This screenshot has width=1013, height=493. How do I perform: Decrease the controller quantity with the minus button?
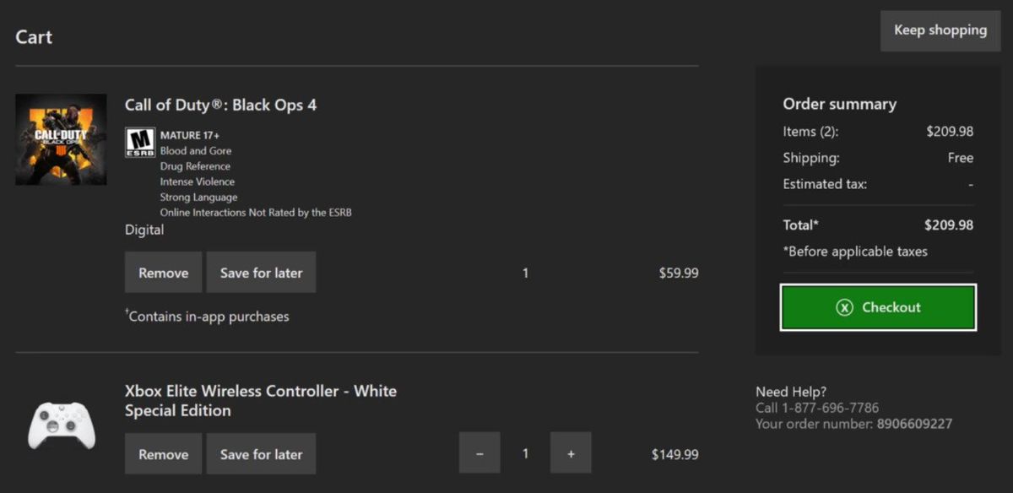[479, 452]
